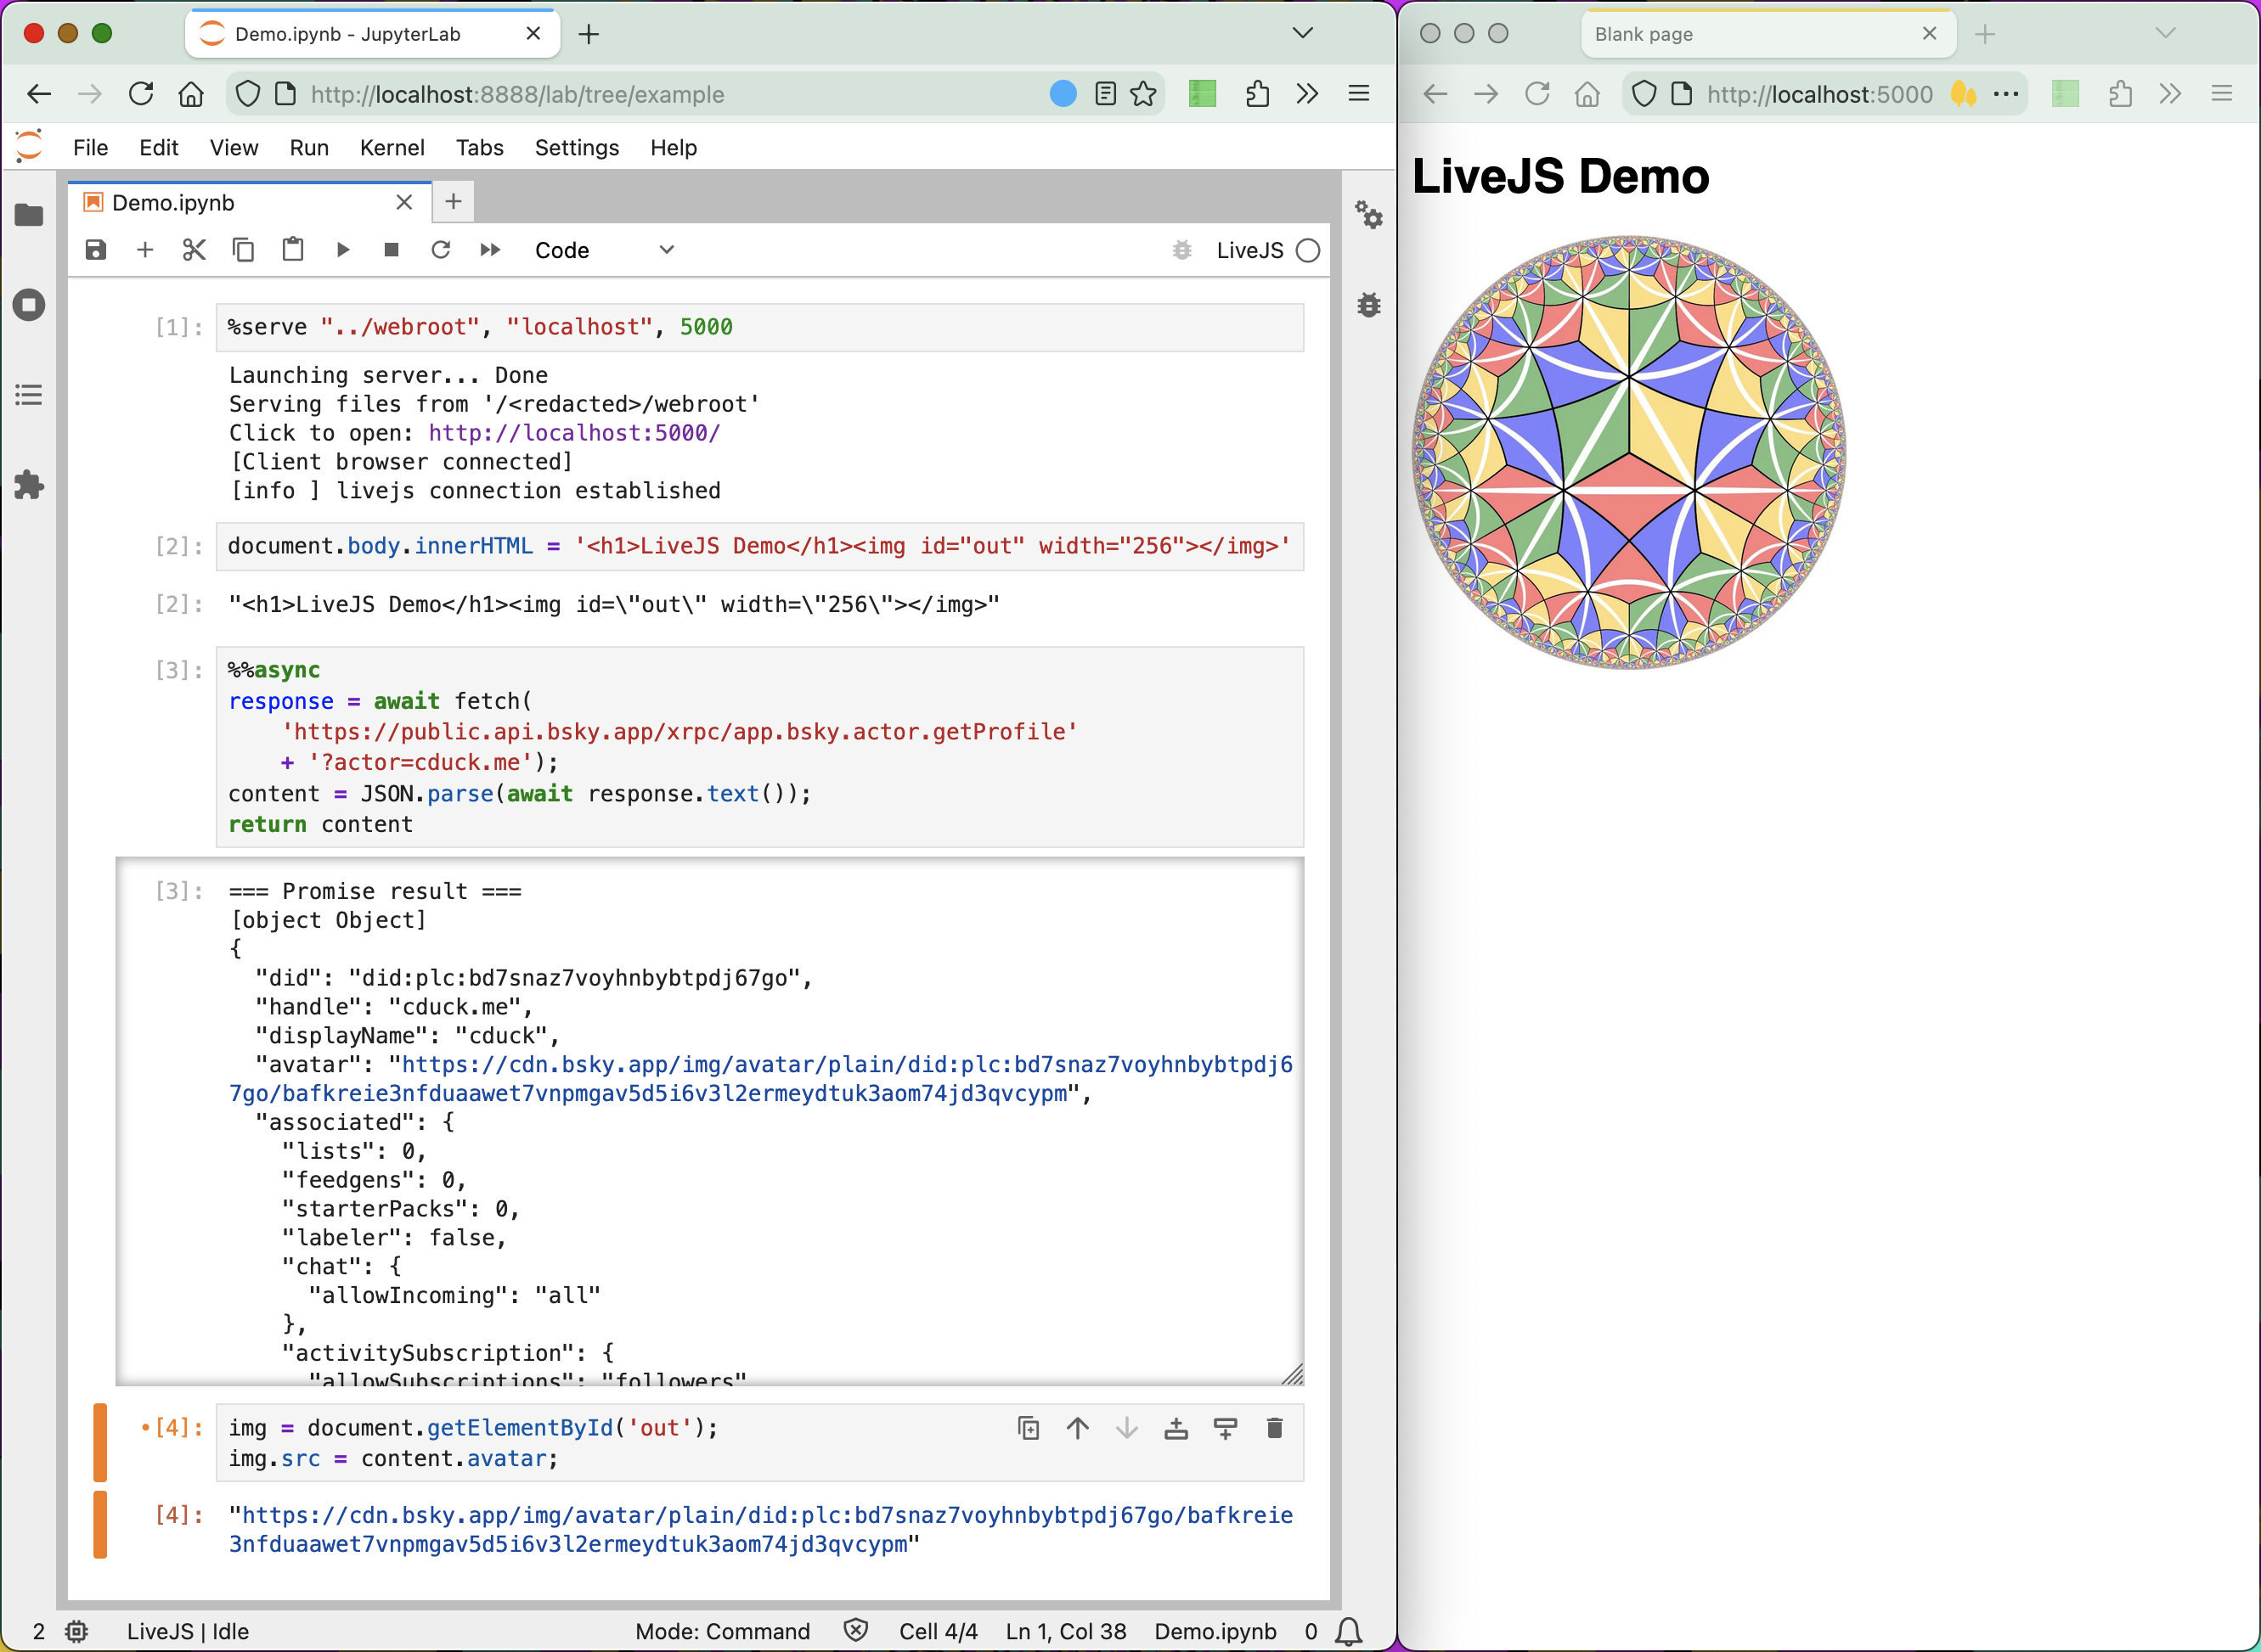Click into the %serve code cell 1
This screenshot has width=2261, height=1652.
[759, 328]
